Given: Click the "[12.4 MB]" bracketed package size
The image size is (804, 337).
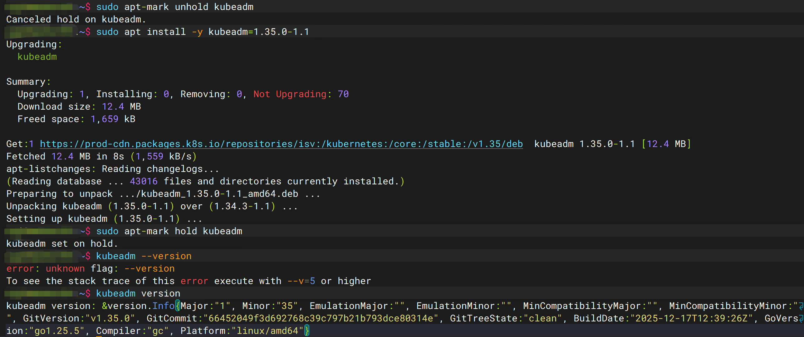Looking at the screenshot, I should (666, 144).
